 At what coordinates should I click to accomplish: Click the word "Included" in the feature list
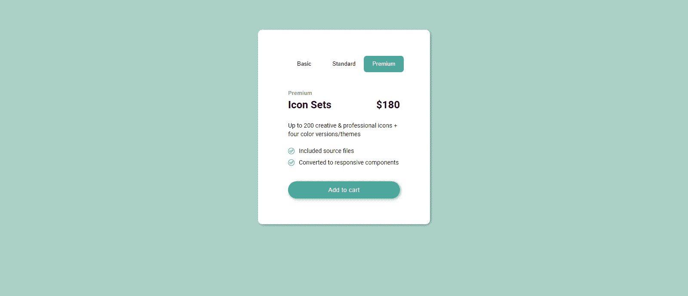(310, 151)
